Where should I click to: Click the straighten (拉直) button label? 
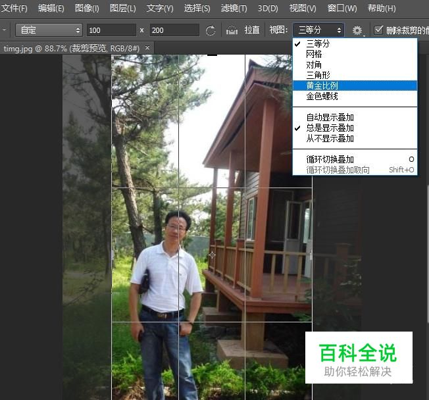(253, 30)
